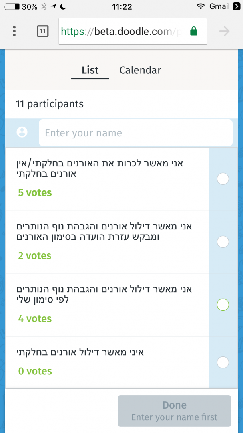Tap the browser forward arrow
Screen dimensions: 243x433
pyautogui.click(x=225, y=31)
